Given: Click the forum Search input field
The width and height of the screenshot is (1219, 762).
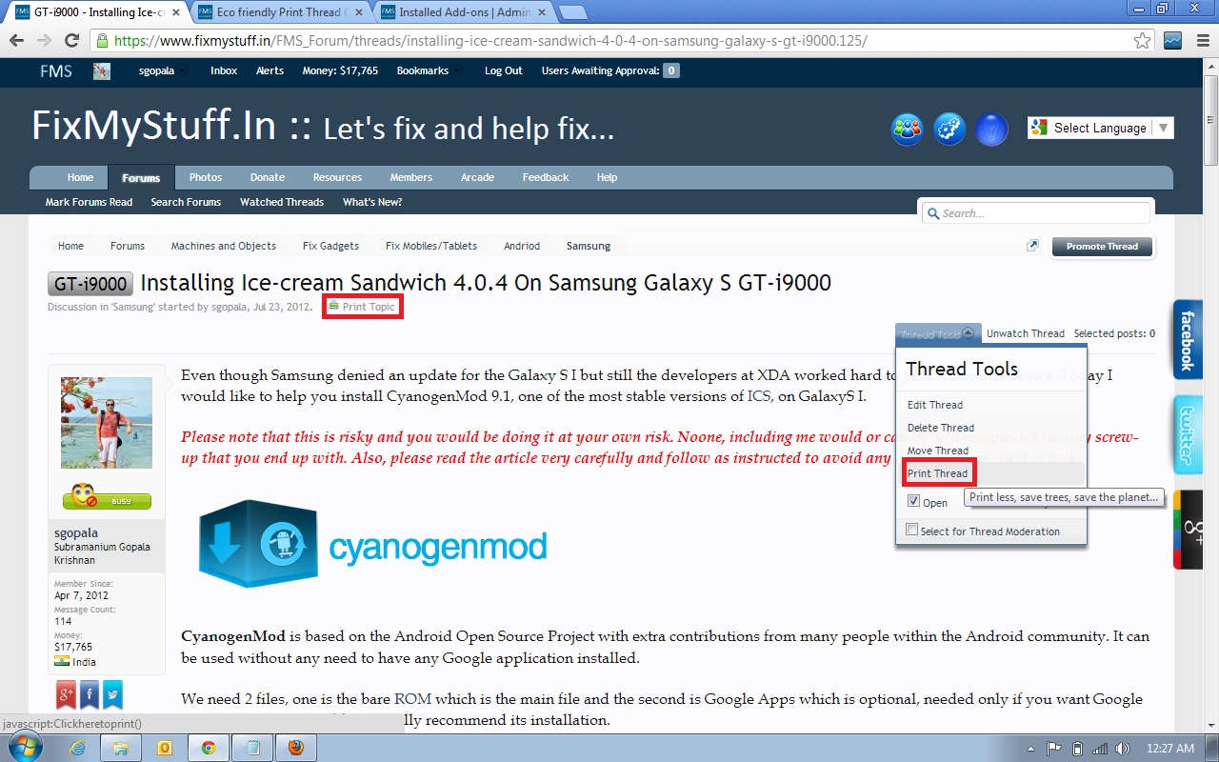Looking at the screenshot, I should coord(1036,213).
